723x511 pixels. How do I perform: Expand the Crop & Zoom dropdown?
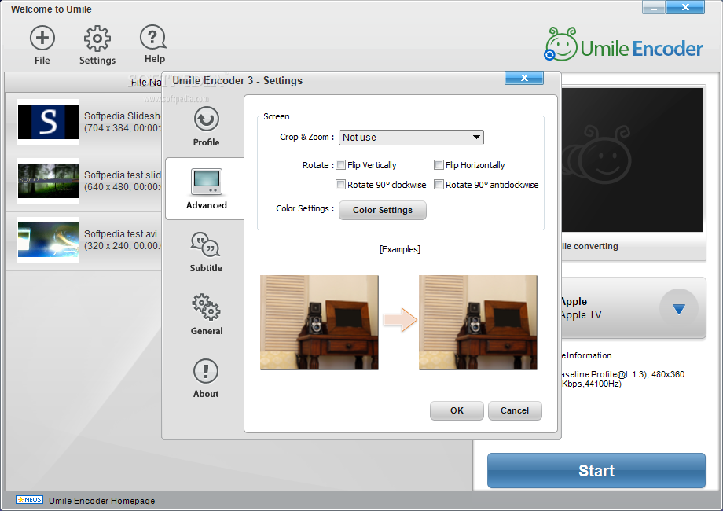(x=411, y=138)
